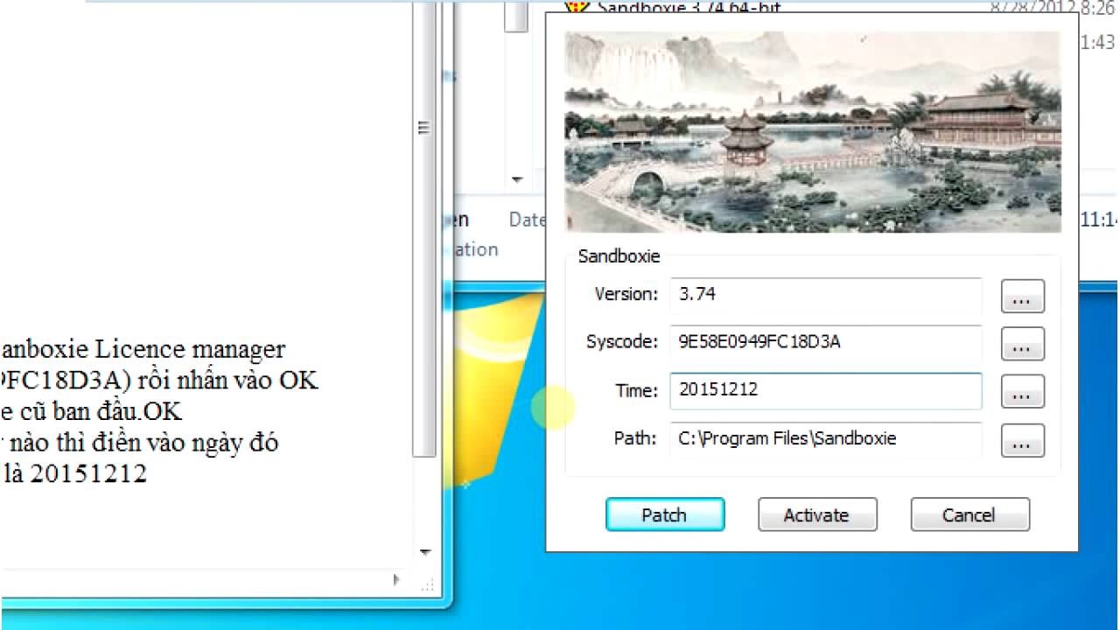
Task: Click the Syscode input field
Action: click(826, 342)
